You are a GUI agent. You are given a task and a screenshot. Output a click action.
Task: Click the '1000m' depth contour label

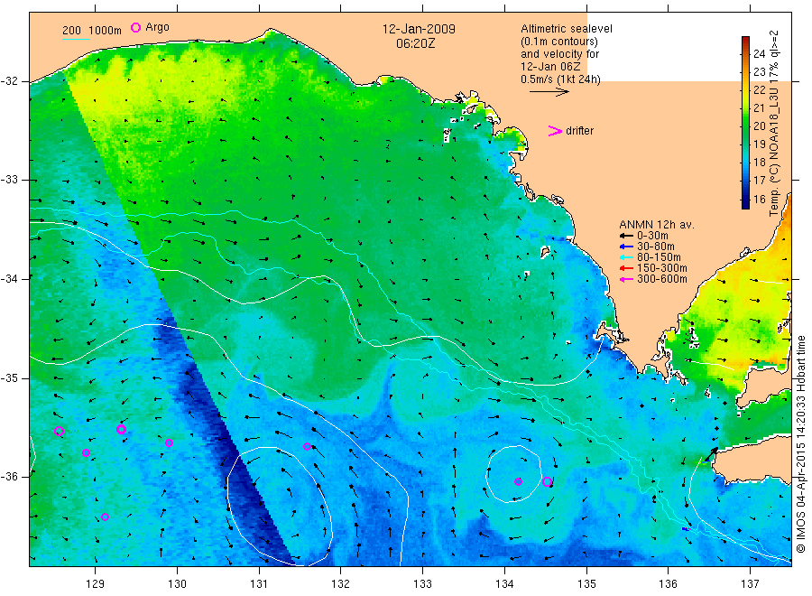point(106,31)
